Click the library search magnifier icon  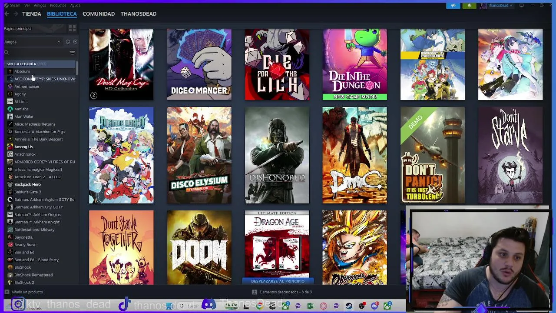[7, 53]
